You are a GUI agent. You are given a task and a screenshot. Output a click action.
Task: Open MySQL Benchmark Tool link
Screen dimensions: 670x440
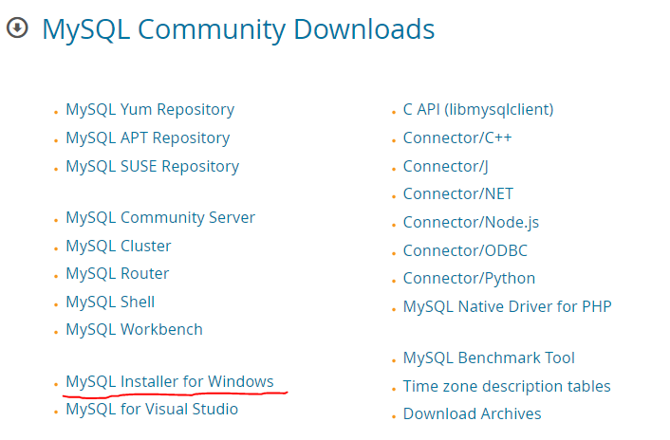[x=489, y=357]
